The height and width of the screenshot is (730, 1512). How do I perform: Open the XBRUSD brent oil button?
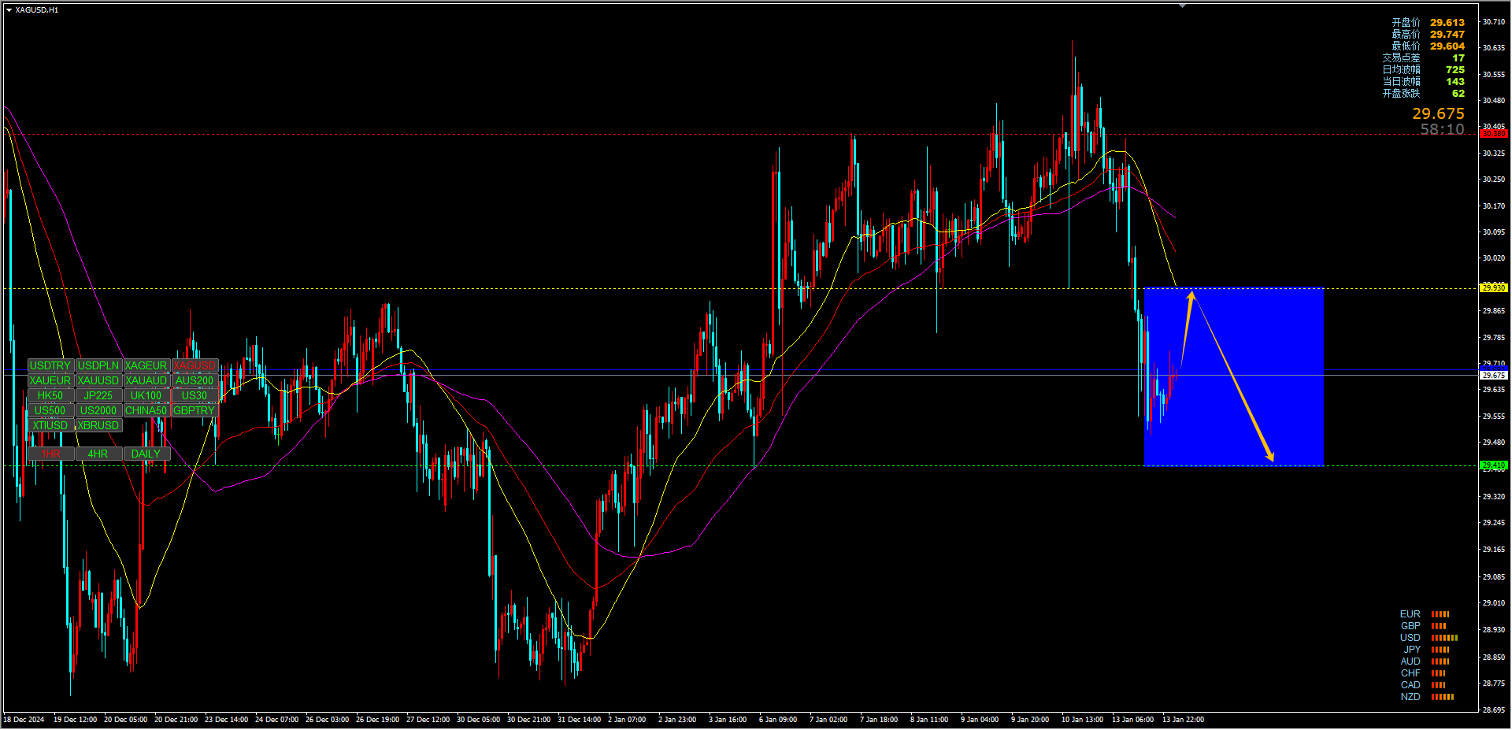point(98,426)
